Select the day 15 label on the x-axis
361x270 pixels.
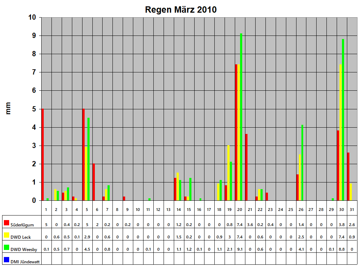(189, 208)
